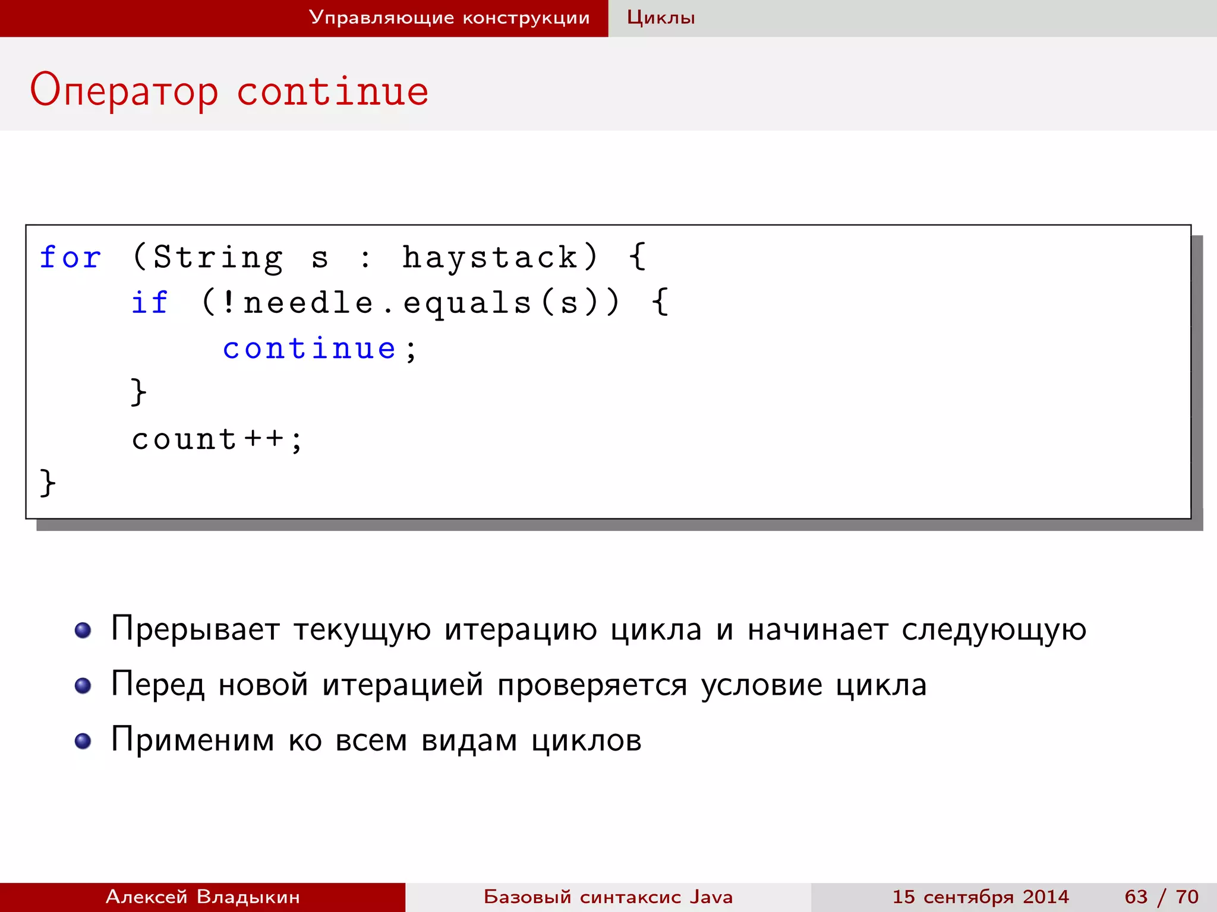The image size is (1217, 912).
Task: Open the 'Циклы' subsection in header
Action: pos(661,18)
